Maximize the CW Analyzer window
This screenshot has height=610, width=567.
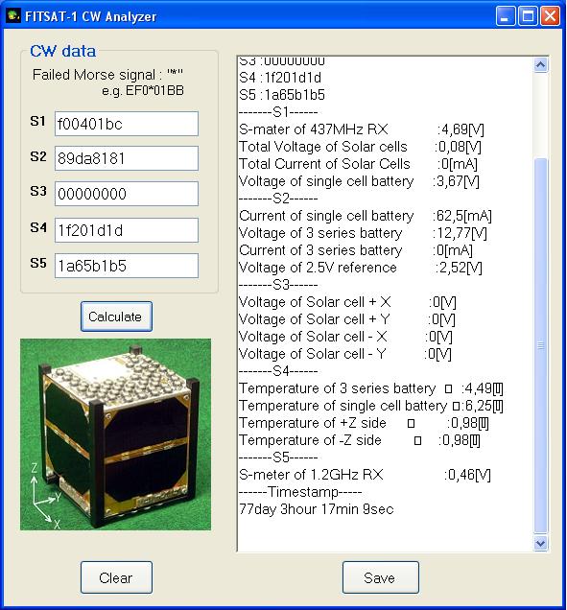[x=528, y=16]
